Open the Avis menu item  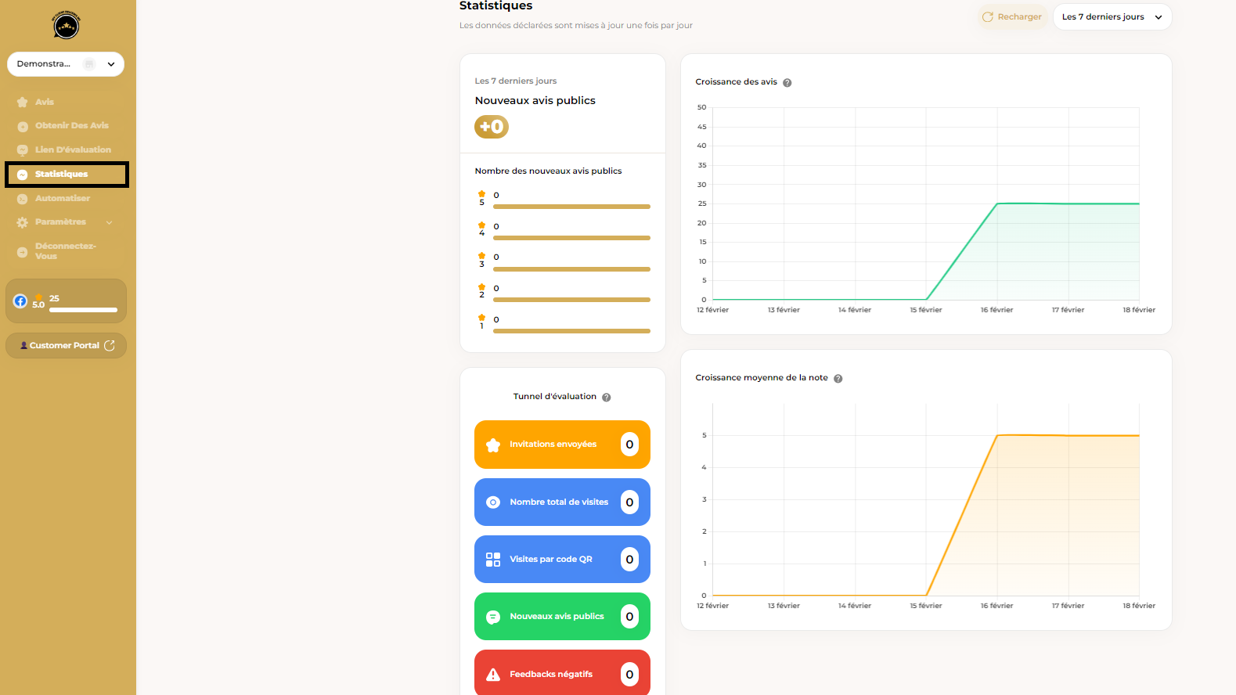(45, 102)
